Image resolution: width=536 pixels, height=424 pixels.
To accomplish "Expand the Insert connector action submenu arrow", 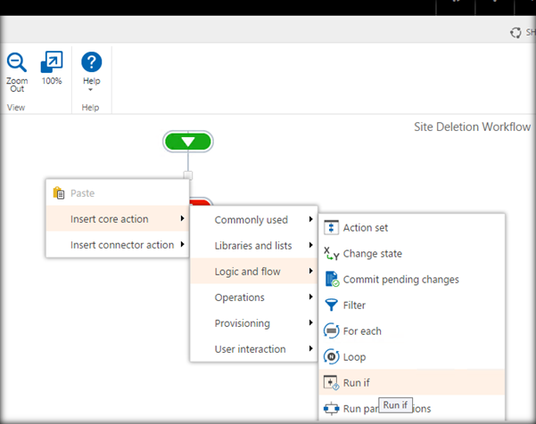I will (183, 245).
